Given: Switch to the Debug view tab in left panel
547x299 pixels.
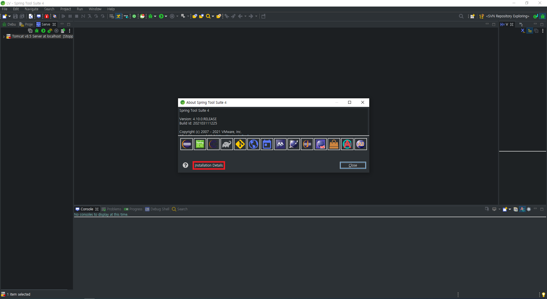Looking at the screenshot, I should tap(9, 24).
